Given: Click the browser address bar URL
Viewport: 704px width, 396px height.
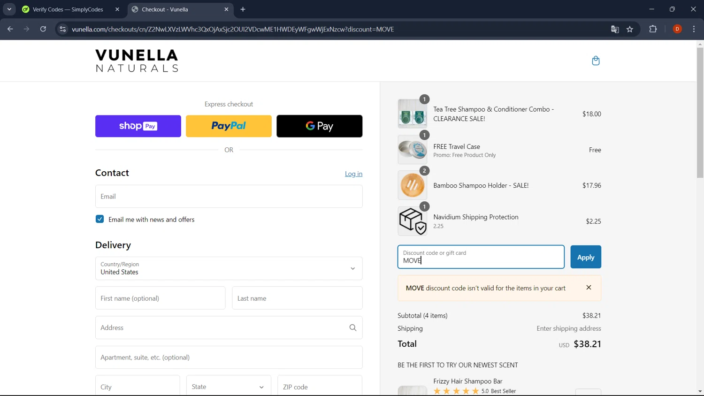Looking at the screenshot, I should click(233, 29).
